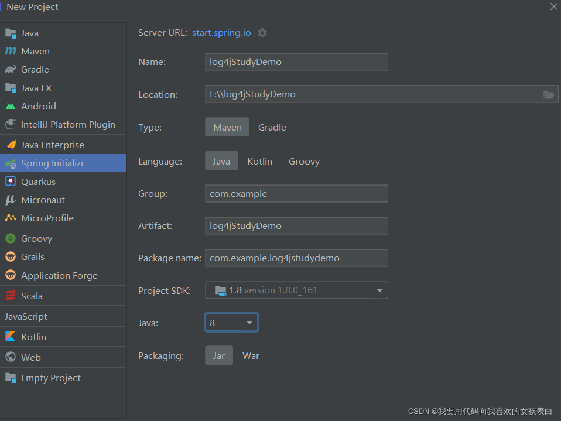Screen dimensions: 561x421
Task: Click the Package name input field
Action: click(296, 258)
